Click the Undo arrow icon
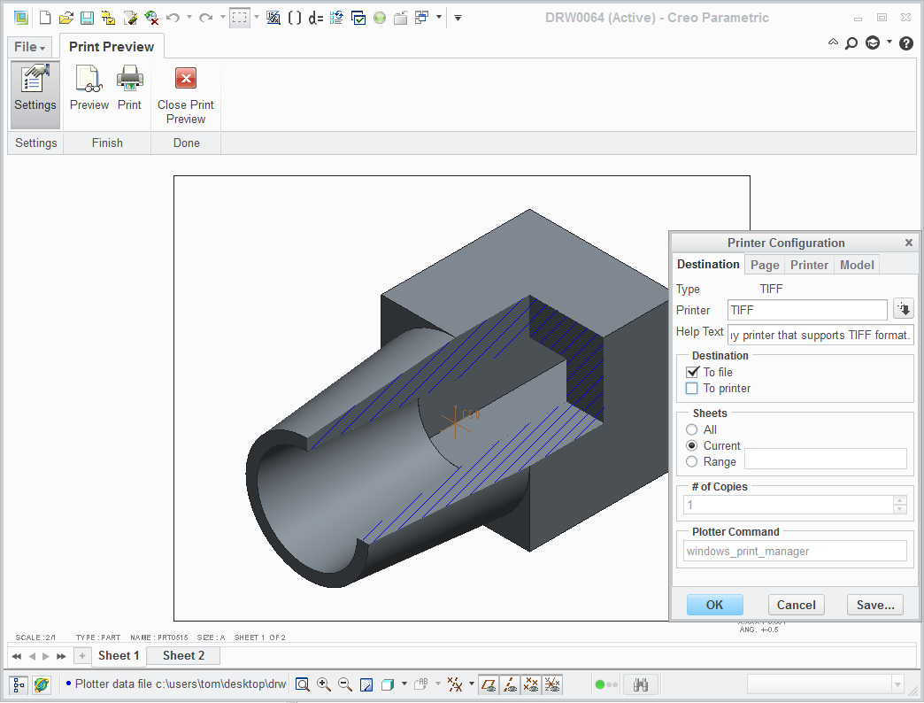Screen dimensions: 924x703 point(173,18)
